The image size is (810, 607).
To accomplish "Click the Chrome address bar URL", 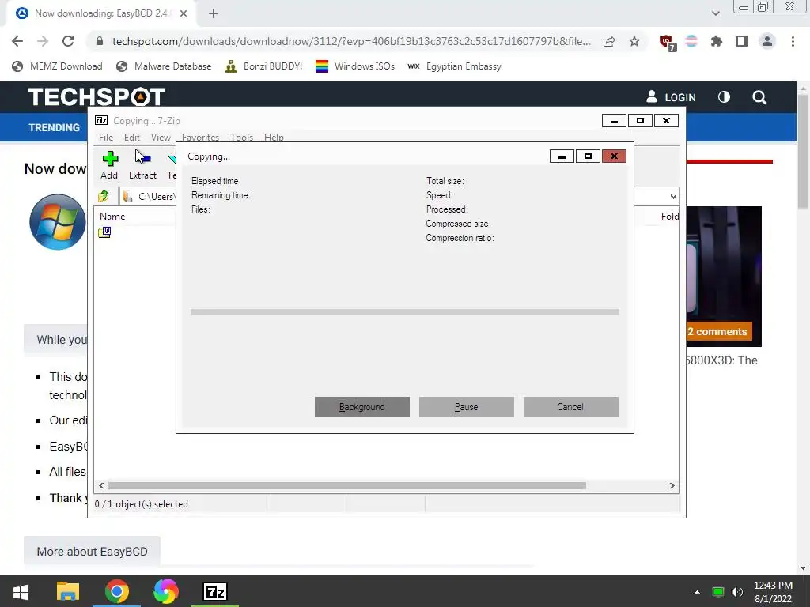I will tap(351, 41).
